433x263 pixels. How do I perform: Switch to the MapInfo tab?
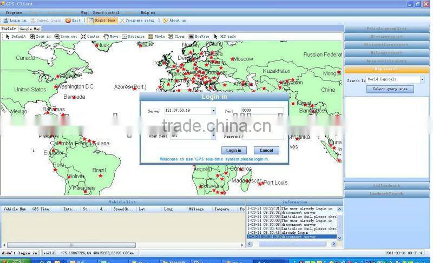click(x=9, y=29)
